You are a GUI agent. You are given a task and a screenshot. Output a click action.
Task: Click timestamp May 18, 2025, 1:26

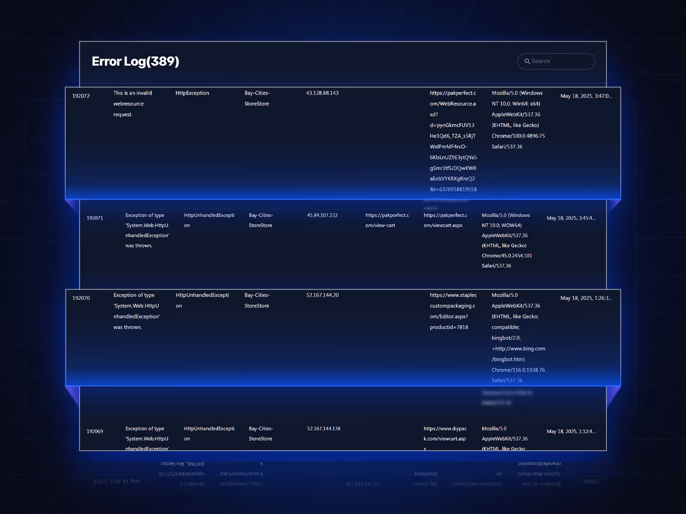click(x=586, y=298)
